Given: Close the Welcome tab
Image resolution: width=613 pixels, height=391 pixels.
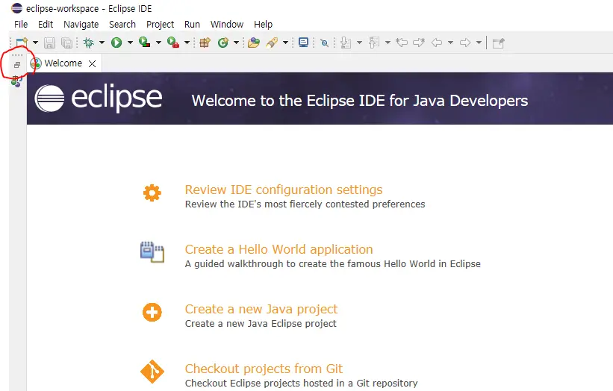Looking at the screenshot, I should pyautogui.click(x=93, y=63).
